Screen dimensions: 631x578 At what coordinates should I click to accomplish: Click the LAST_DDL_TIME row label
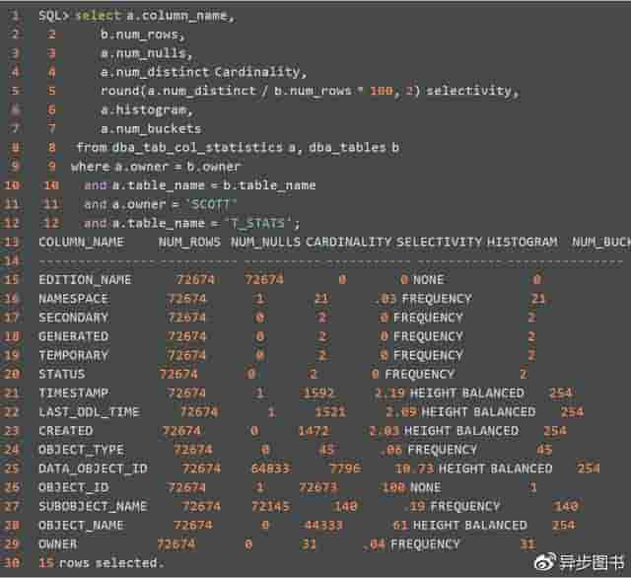(x=89, y=411)
